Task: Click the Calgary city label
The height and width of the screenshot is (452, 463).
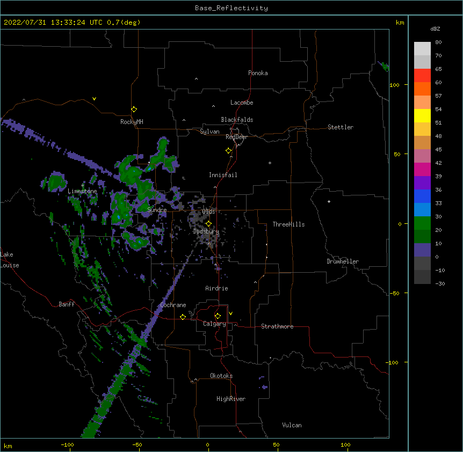Action: 214,324
